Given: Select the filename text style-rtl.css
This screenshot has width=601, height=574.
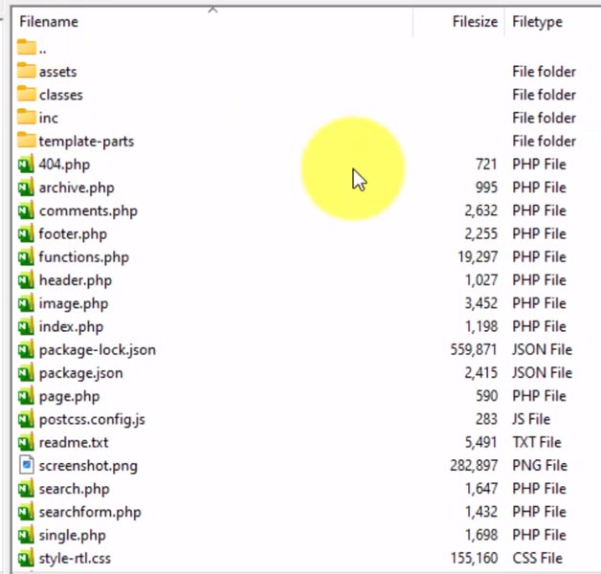Looking at the screenshot, I should pyautogui.click(x=75, y=559).
